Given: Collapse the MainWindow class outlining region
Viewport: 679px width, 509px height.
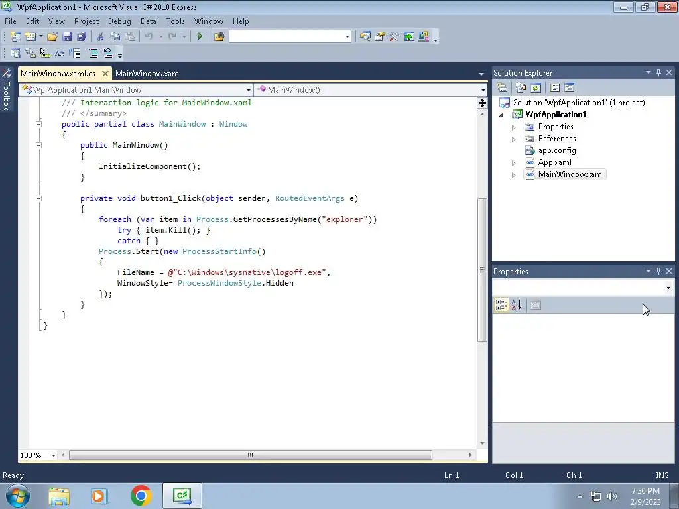Looking at the screenshot, I should 38,124.
